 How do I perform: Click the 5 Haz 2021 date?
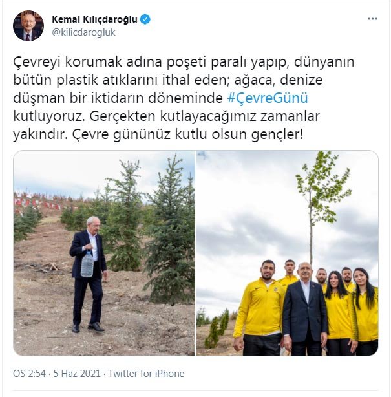tap(77, 374)
